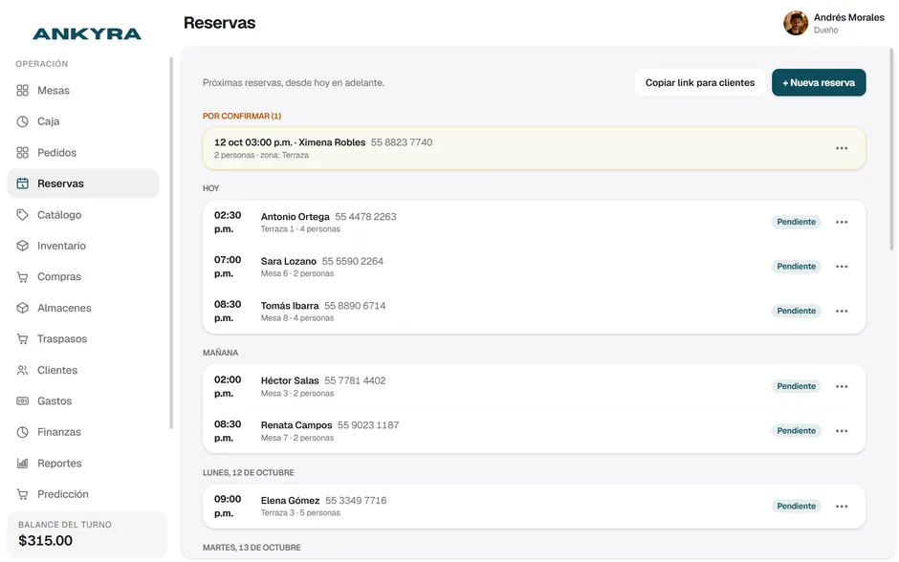The width and height of the screenshot is (899, 562).
Task: Go to Mesas in the sidebar
Action: pyautogui.click(x=83, y=91)
